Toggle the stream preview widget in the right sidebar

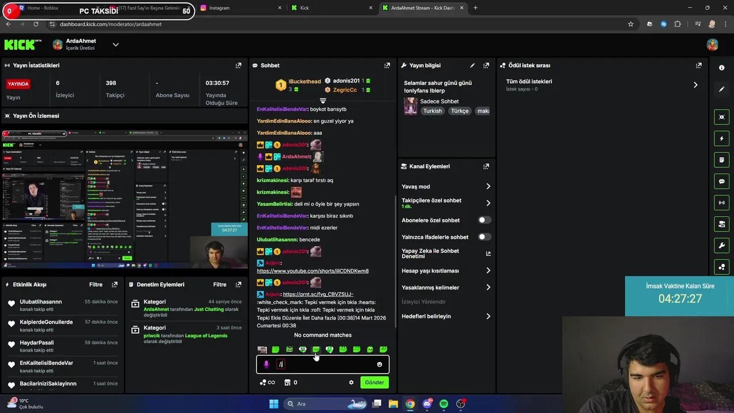click(x=721, y=117)
